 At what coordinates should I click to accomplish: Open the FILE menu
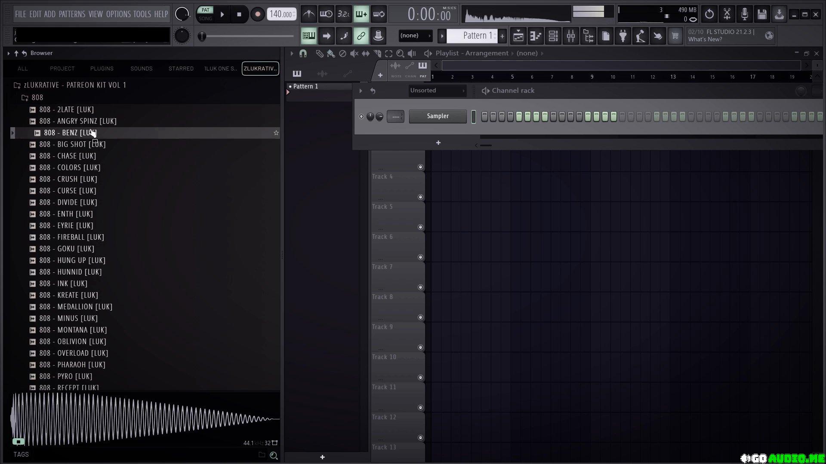click(20, 14)
